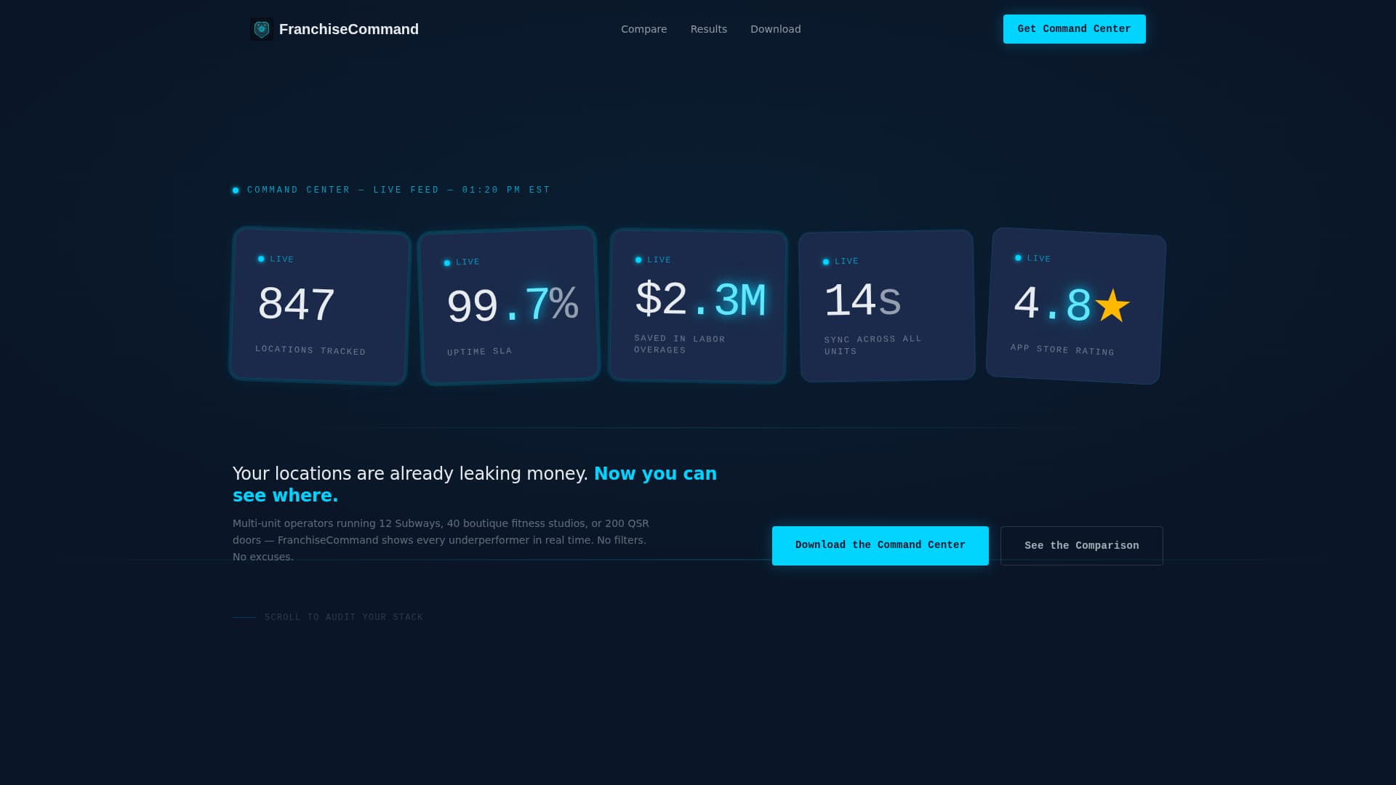Open the Results nav link
The image size is (1396, 785).
coord(709,29)
